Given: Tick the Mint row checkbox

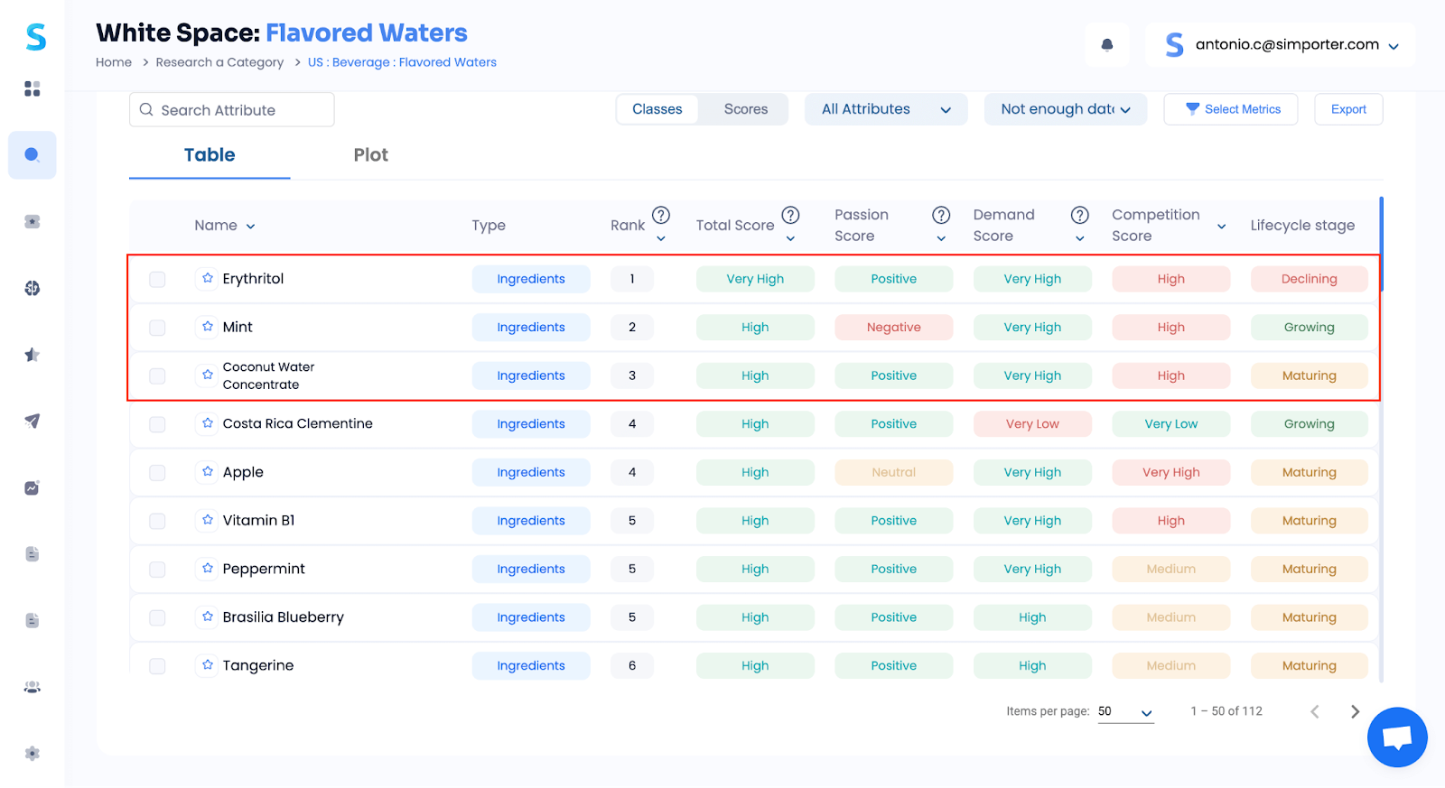Looking at the screenshot, I should click(157, 328).
